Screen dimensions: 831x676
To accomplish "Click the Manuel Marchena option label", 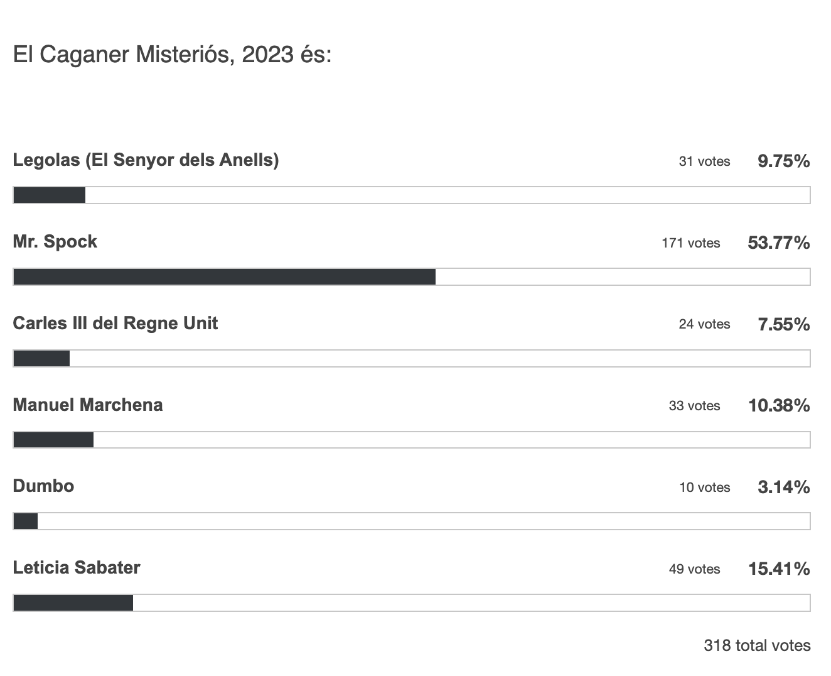I will click(88, 405).
